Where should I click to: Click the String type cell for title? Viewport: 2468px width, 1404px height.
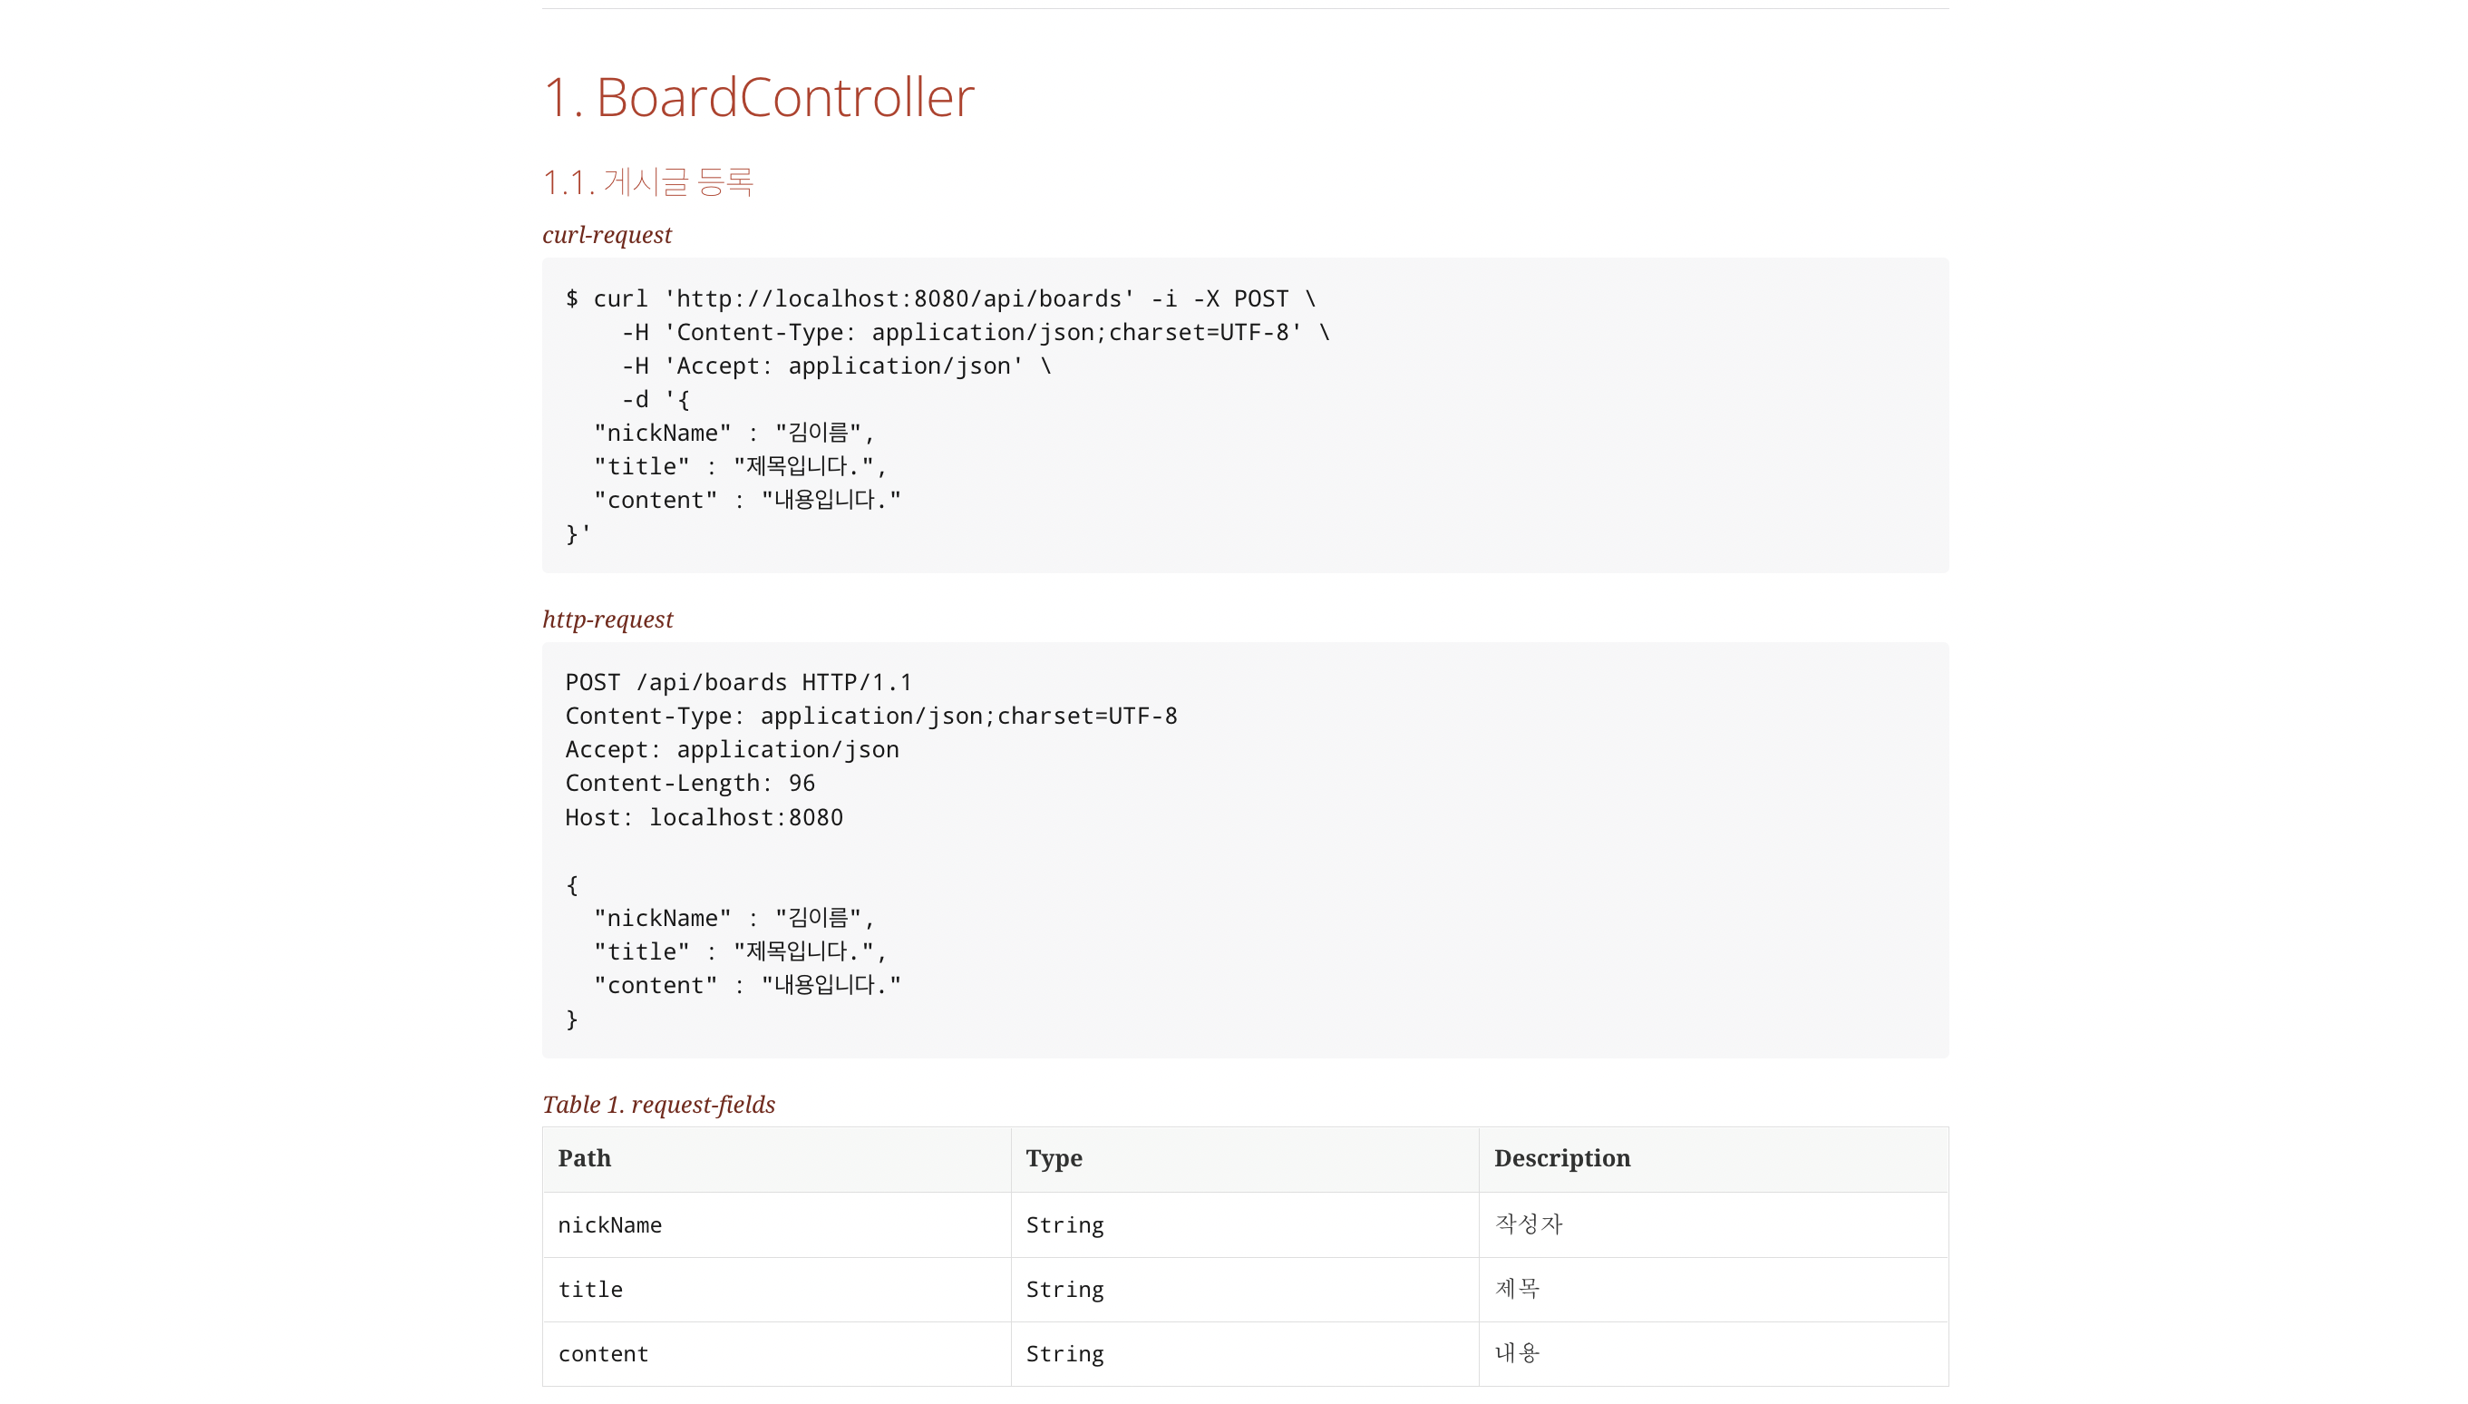click(x=1064, y=1289)
